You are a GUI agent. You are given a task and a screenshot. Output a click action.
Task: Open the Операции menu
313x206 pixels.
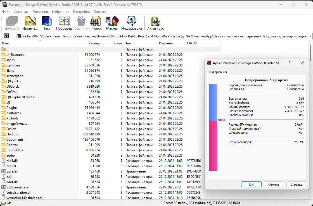40,12
